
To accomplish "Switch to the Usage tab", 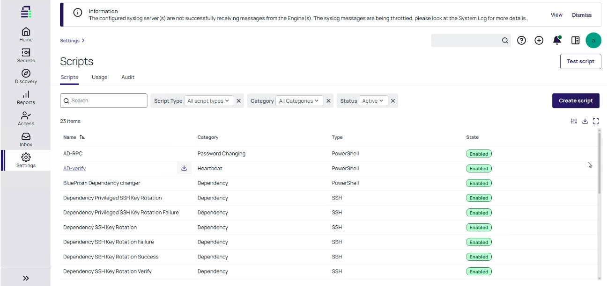I will click(x=99, y=78).
